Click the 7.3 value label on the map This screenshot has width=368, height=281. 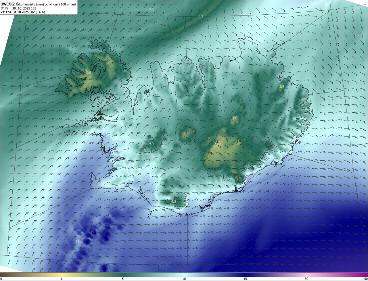pos(152,10)
